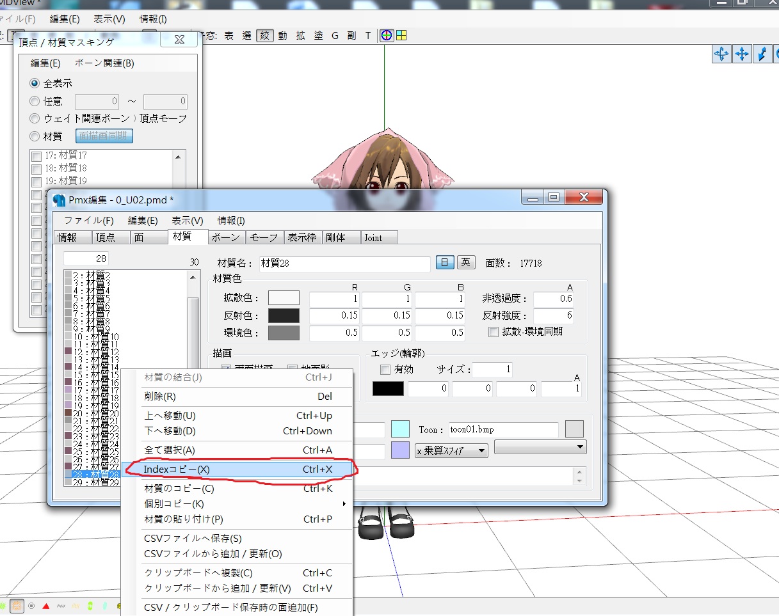The height and width of the screenshot is (616, 779).
Task: Open the empty dropdown beside sphere mode
Action: [x=540, y=447]
